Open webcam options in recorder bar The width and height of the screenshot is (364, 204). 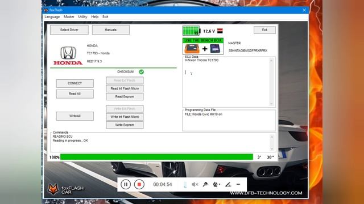click(216, 184)
